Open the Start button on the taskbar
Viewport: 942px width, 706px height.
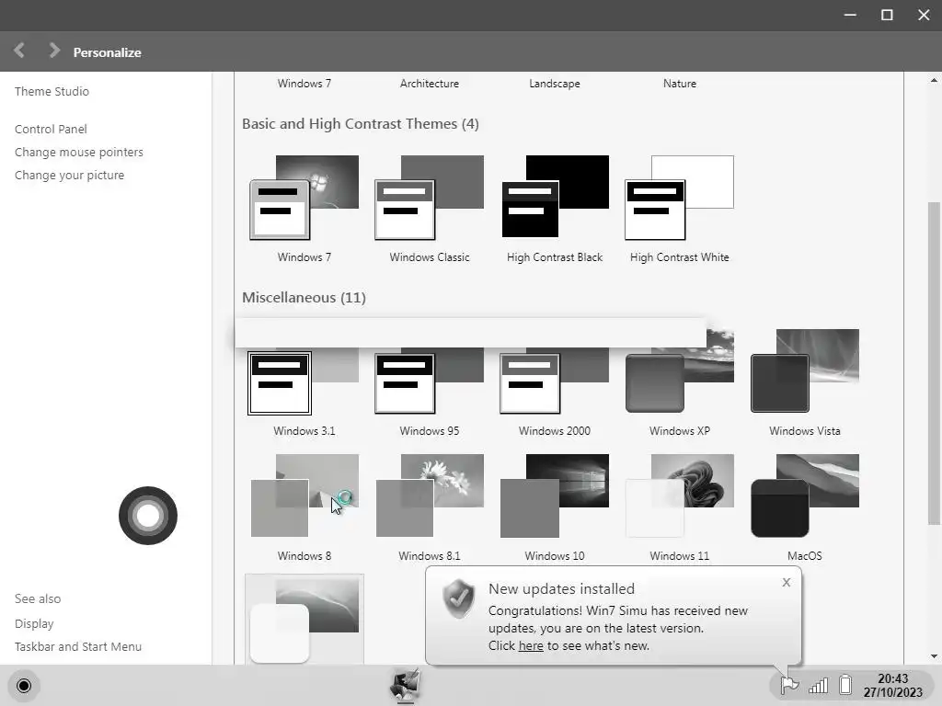24,686
